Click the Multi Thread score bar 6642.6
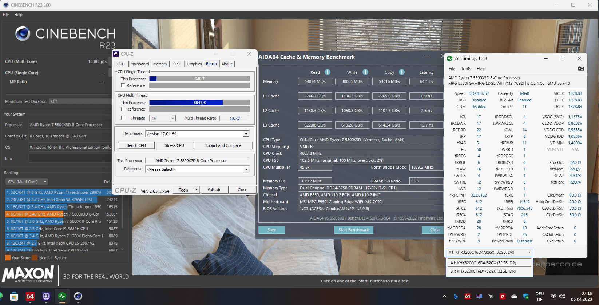The height and width of the screenshot is (305, 599). point(199,103)
